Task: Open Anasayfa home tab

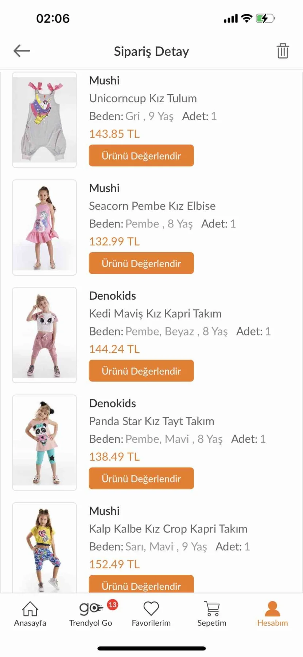Action: [30, 614]
